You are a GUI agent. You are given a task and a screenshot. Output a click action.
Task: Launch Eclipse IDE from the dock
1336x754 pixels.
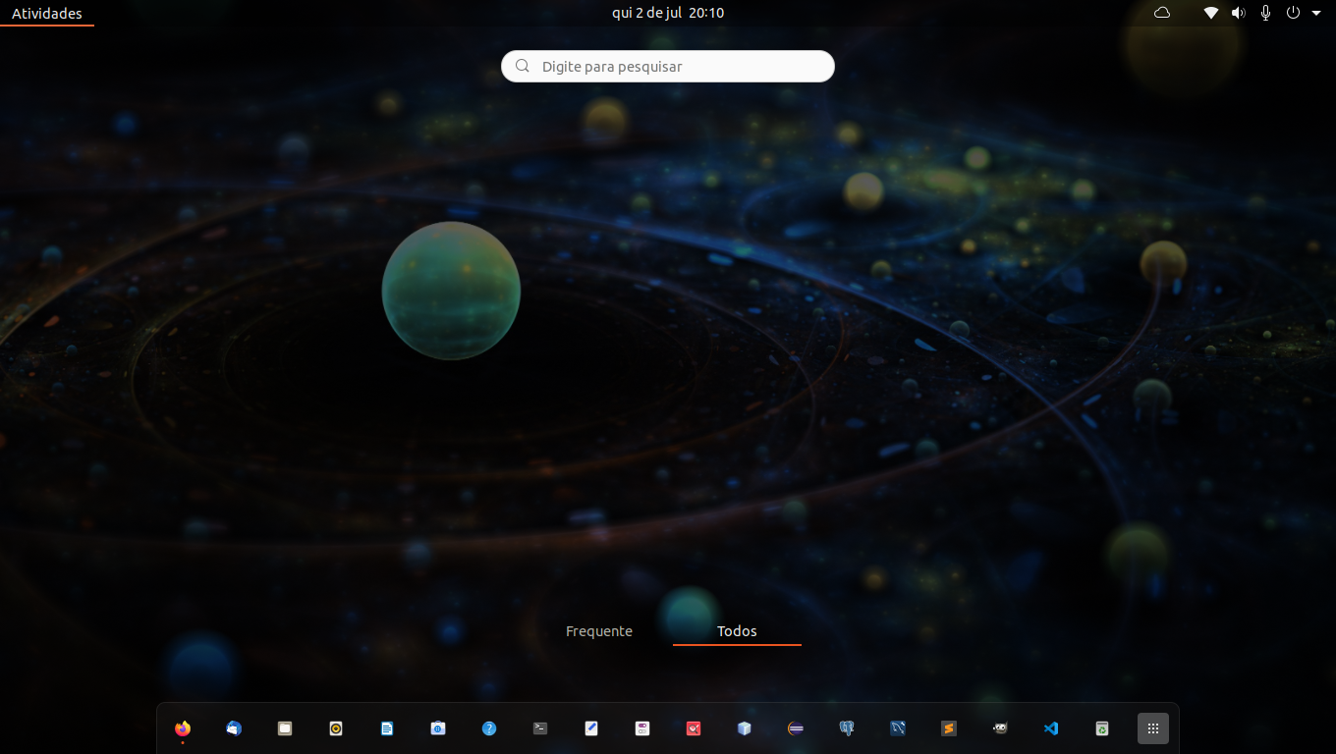click(x=796, y=728)
